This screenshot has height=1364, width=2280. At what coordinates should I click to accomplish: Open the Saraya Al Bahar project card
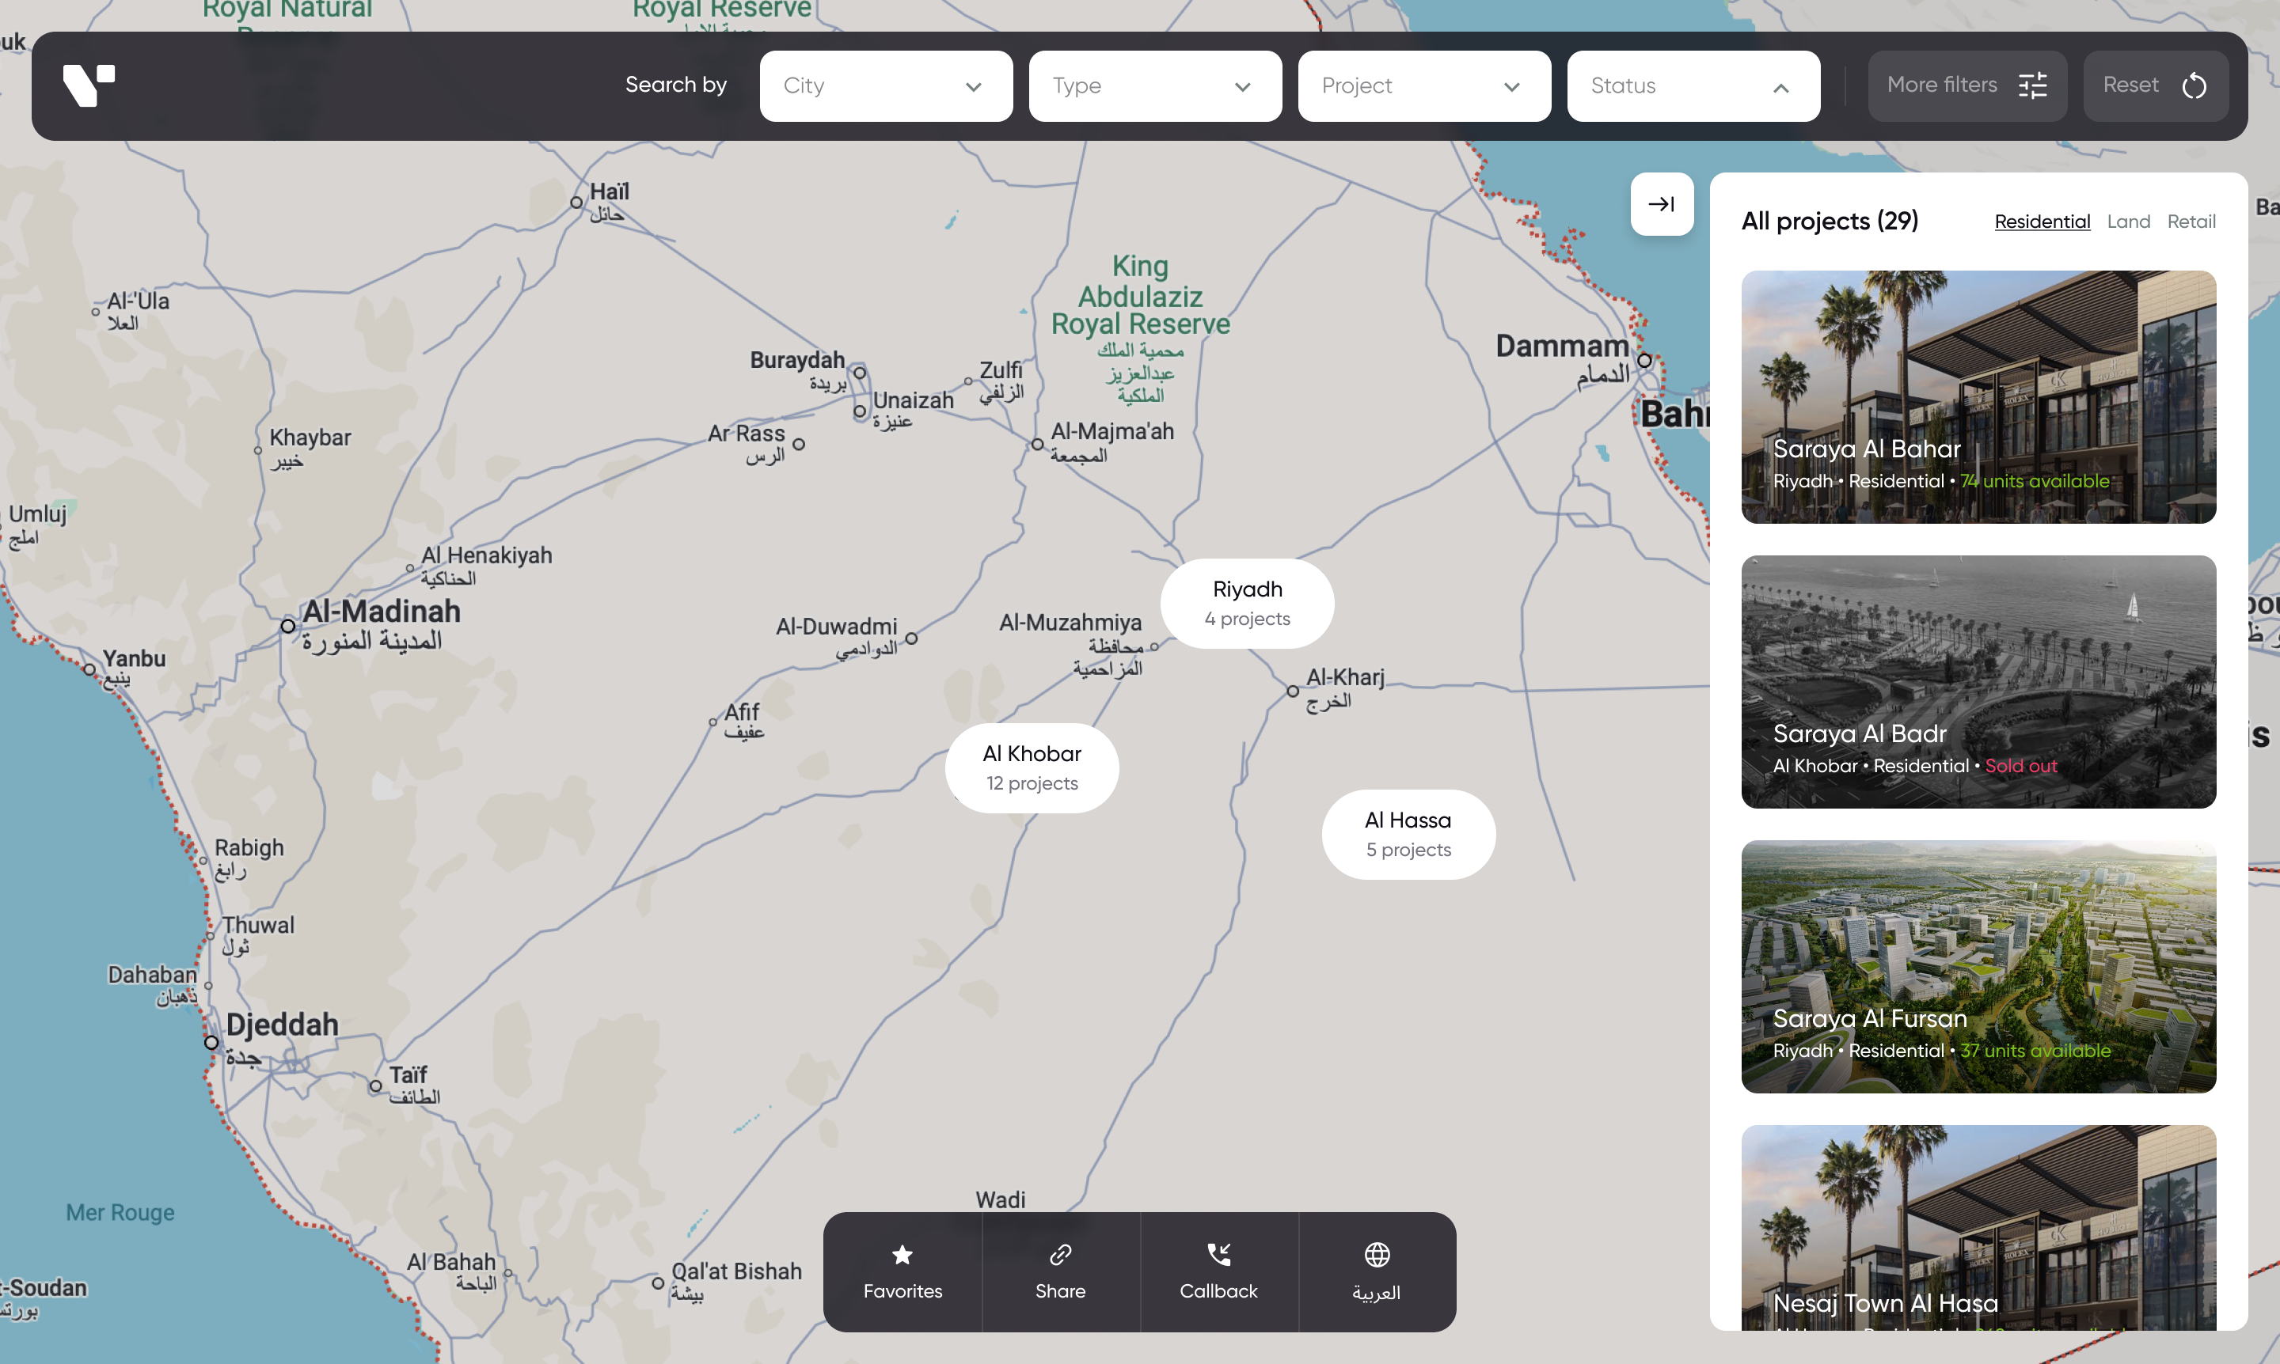tap(1978, 396)
